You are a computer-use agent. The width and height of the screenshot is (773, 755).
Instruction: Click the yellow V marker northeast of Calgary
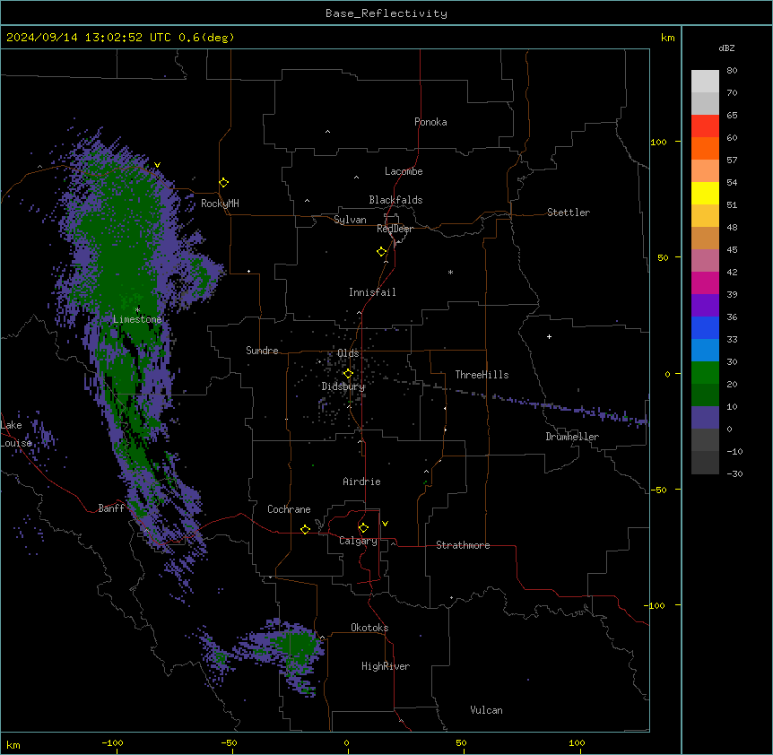(385, 524)
